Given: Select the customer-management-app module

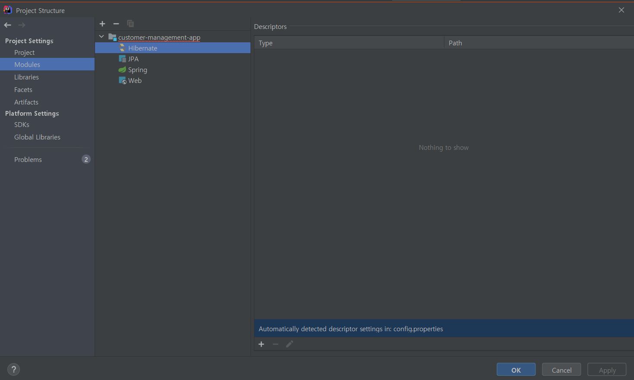Looking at the screenshot, I should [x=159, y=37].
